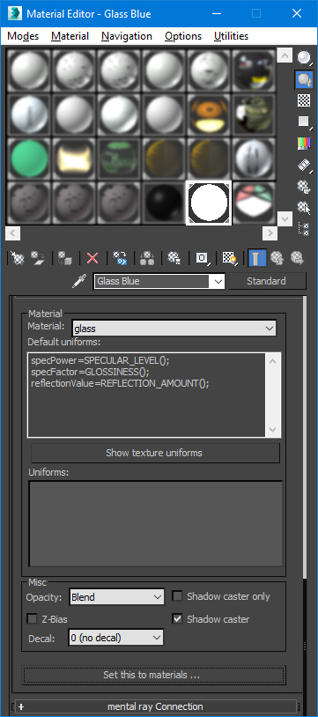Open the Utilities menu
The width and height of the screenshot is (318, 717).
pos(232,36)
